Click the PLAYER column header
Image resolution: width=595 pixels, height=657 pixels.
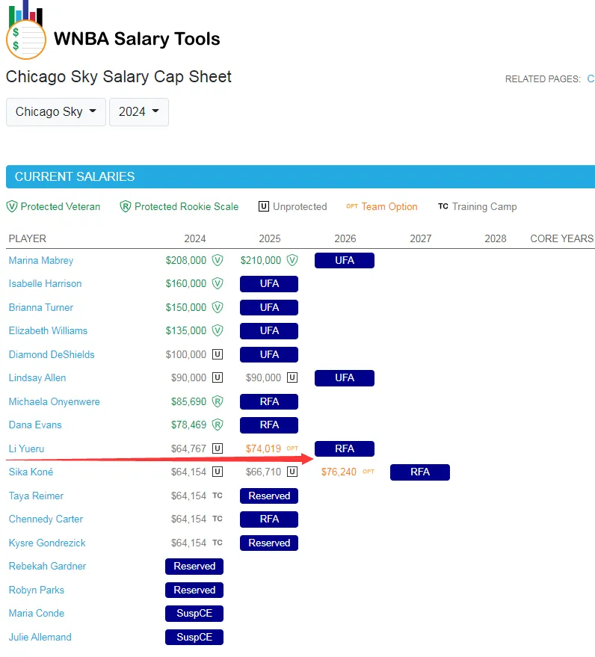[27, 238]
